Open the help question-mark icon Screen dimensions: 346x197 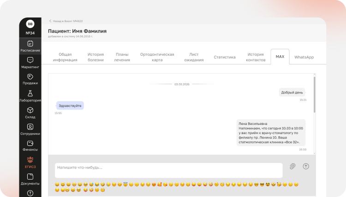(30, 193)
